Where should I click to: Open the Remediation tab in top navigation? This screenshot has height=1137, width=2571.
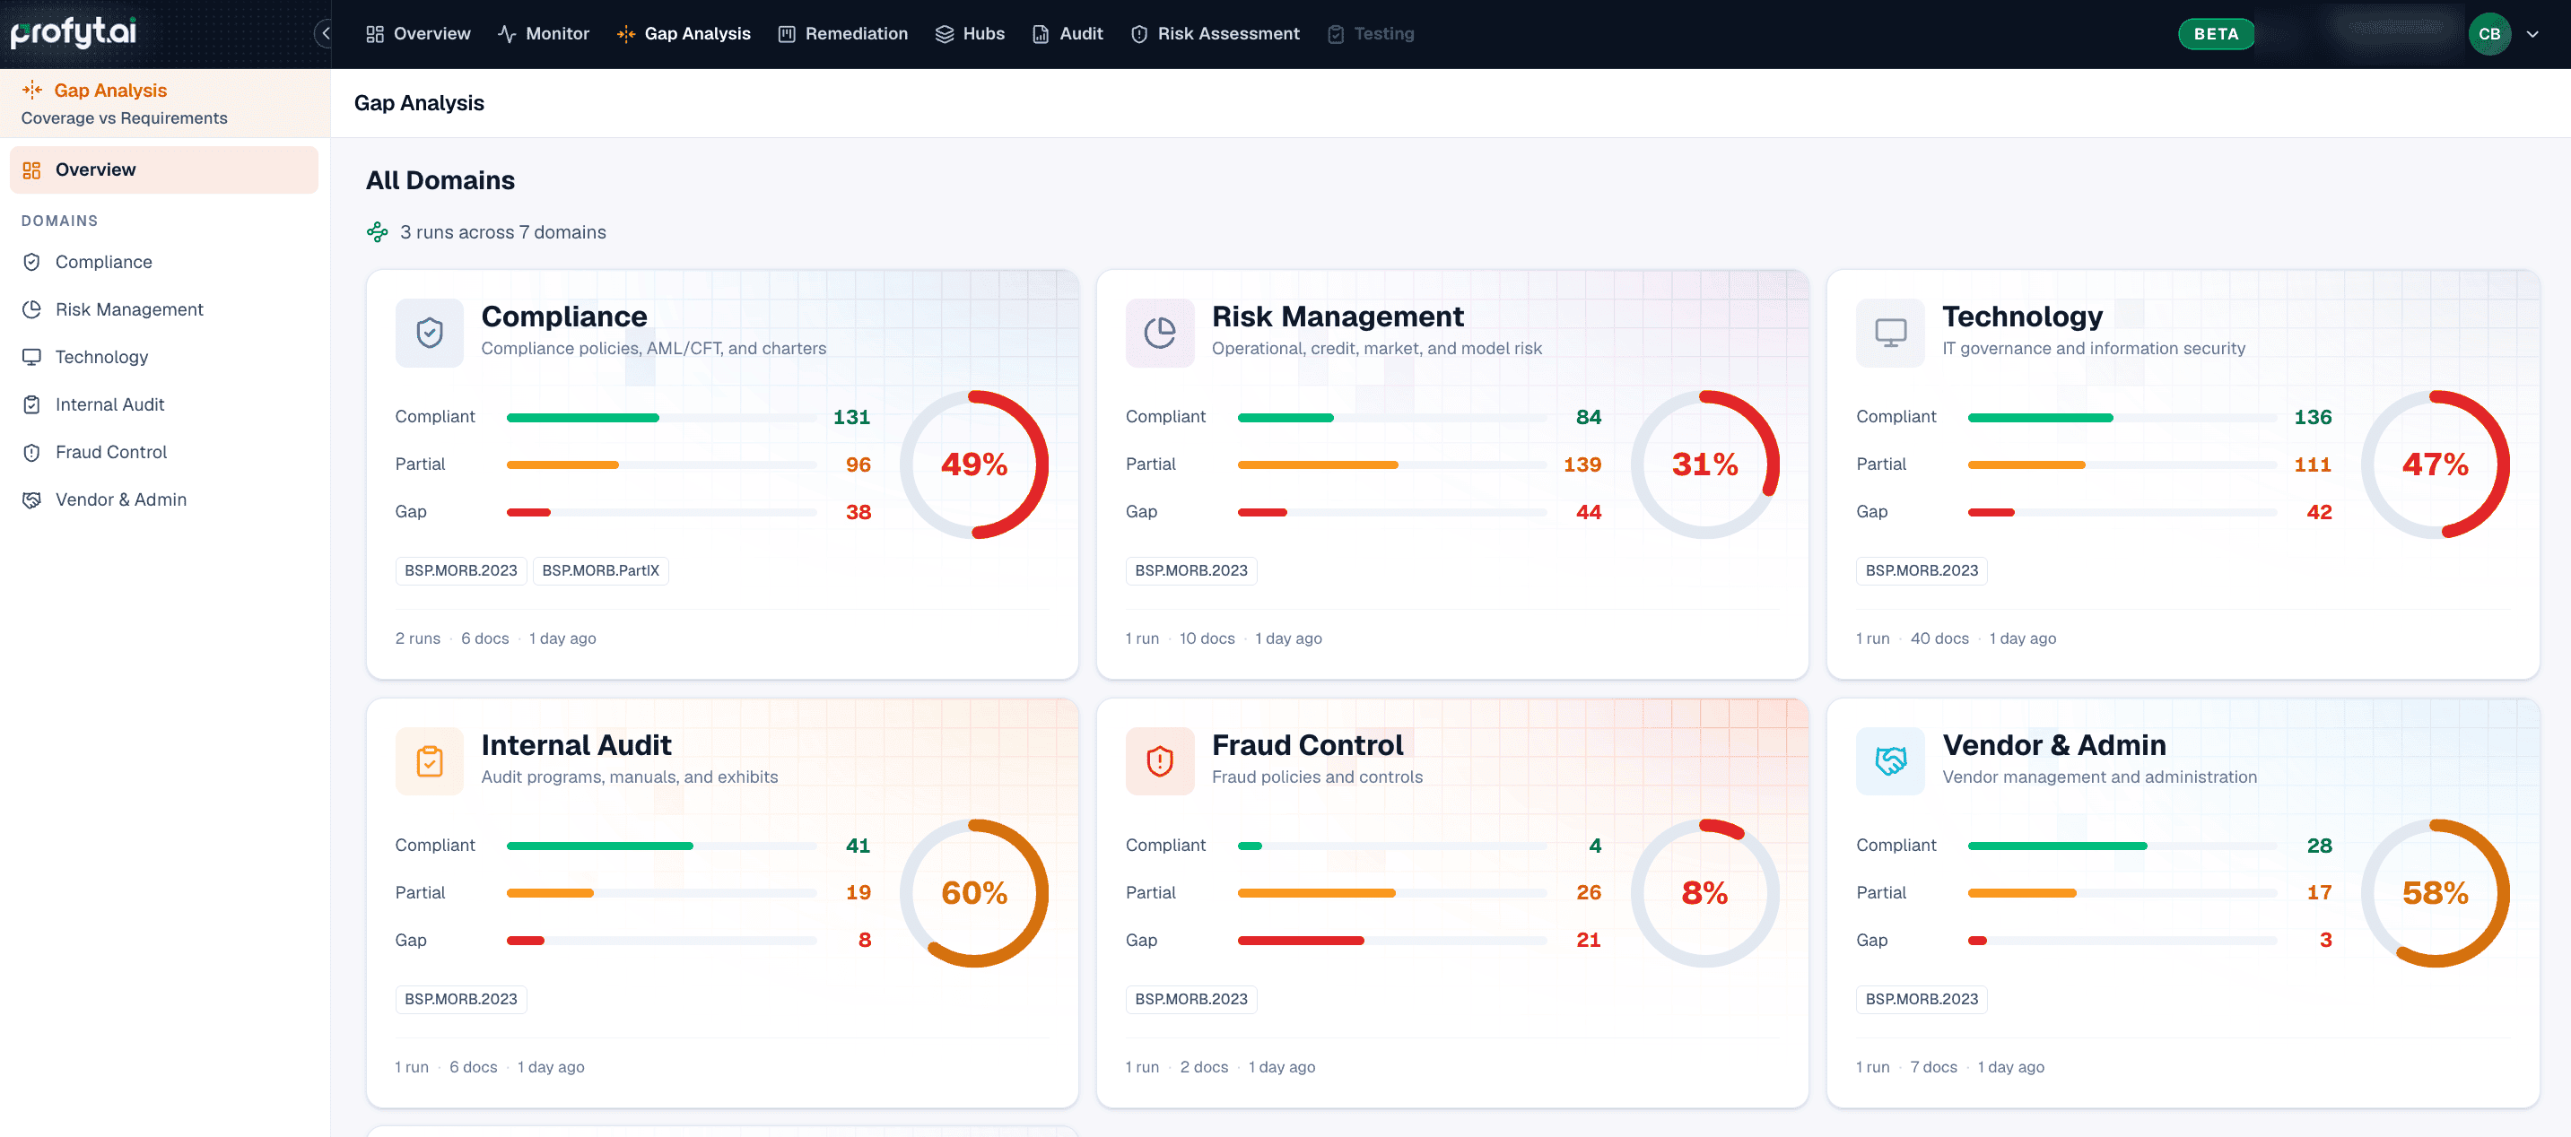tap(843, 34)
